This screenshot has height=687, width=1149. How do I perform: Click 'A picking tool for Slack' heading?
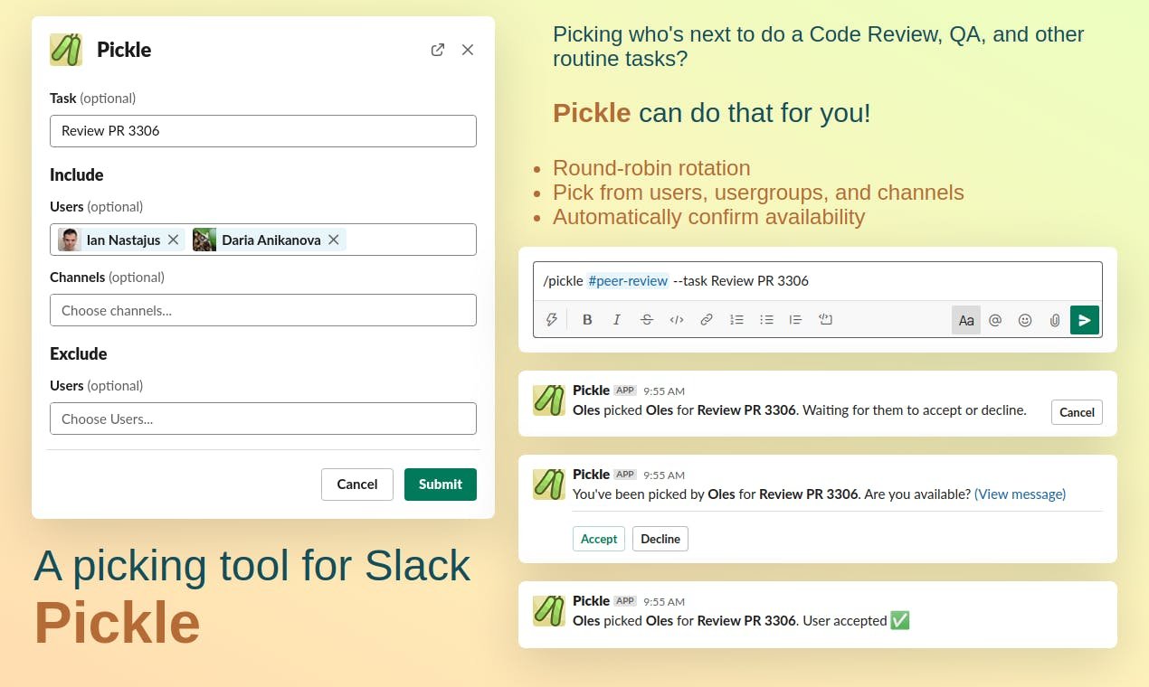click(x=252, y=566)
